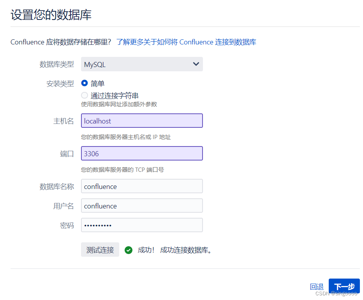Click the 您的数据库服务器主机名或 IP 地址 hint
363x300 pixels.
click(126, 137)
